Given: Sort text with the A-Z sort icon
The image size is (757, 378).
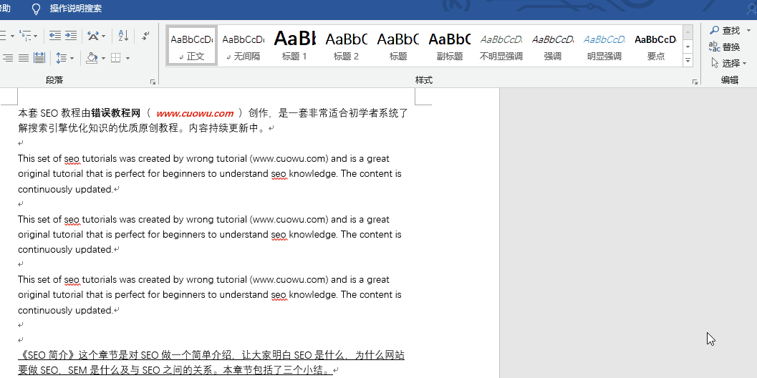Looking at the screenshot, I should click(123, 35).
